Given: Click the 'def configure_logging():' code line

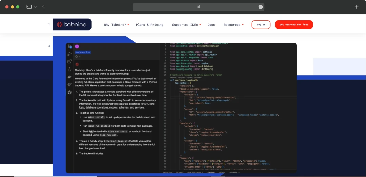Looking at the screenshot, I should [184, 80].
